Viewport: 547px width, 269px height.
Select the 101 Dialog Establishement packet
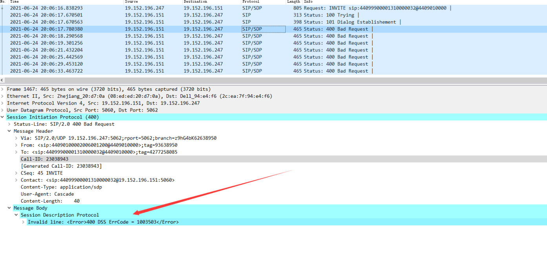tap(196, 22)
